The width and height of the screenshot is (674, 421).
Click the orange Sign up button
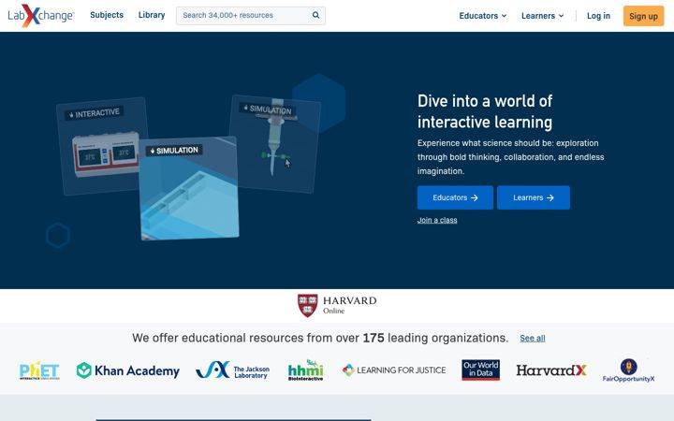point(643,16)
